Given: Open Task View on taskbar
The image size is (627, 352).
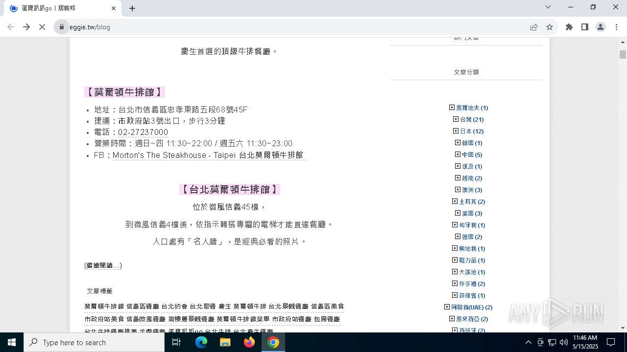Looking at the screenshot, I should coord(176,342).
